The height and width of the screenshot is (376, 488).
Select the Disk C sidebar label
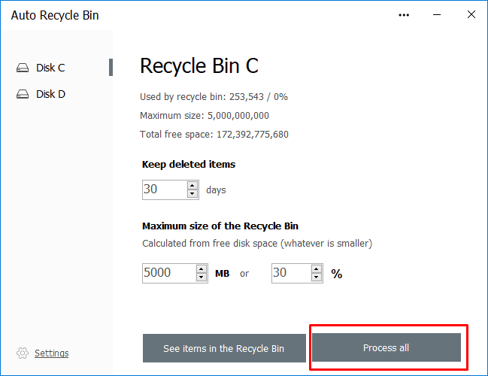50,68
